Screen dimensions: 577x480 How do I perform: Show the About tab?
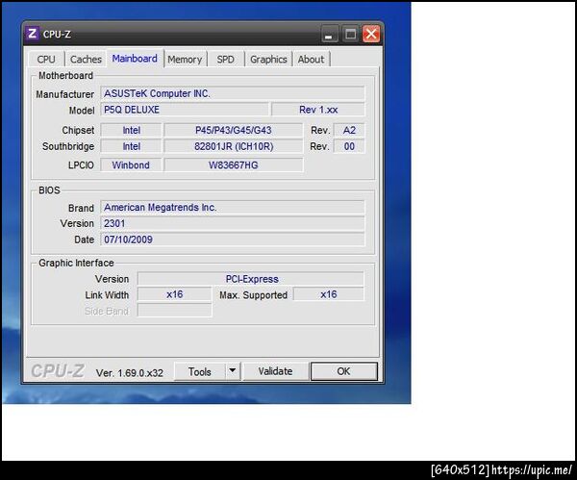[311, 60]
